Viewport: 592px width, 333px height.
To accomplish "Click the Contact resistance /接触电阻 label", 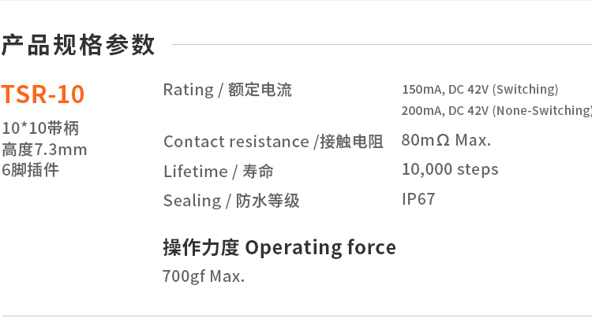I will pos(273,142).
